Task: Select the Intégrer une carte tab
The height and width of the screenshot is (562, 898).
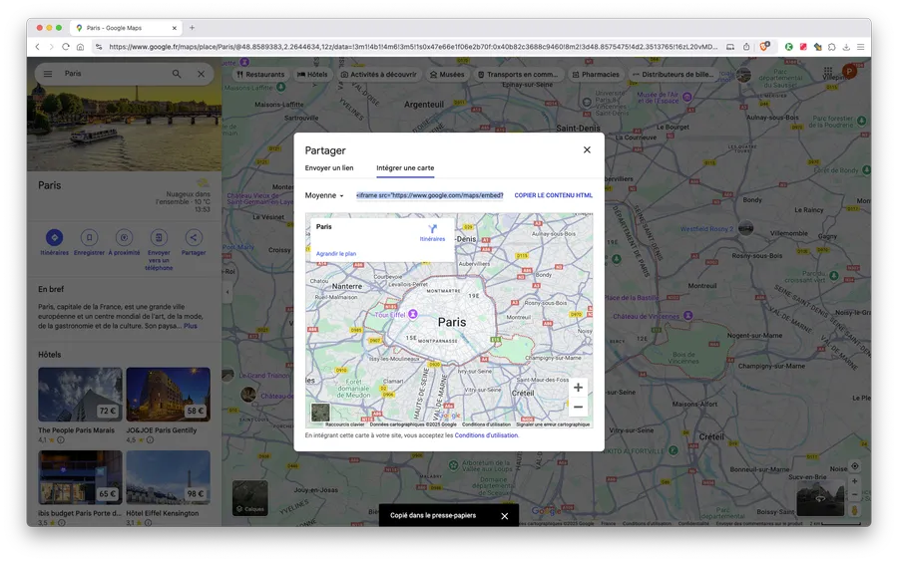Action: coord(405,168)
